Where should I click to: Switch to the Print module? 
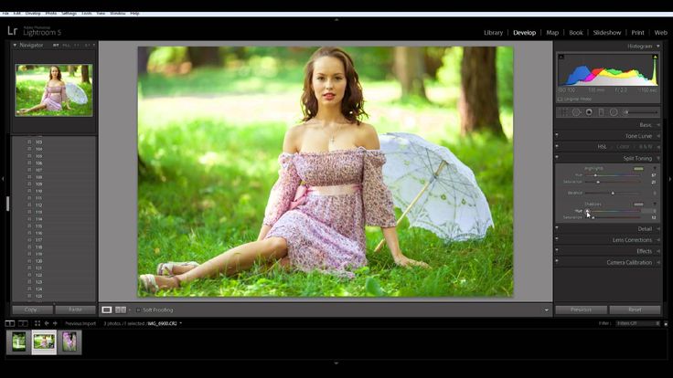pos(638,33)
